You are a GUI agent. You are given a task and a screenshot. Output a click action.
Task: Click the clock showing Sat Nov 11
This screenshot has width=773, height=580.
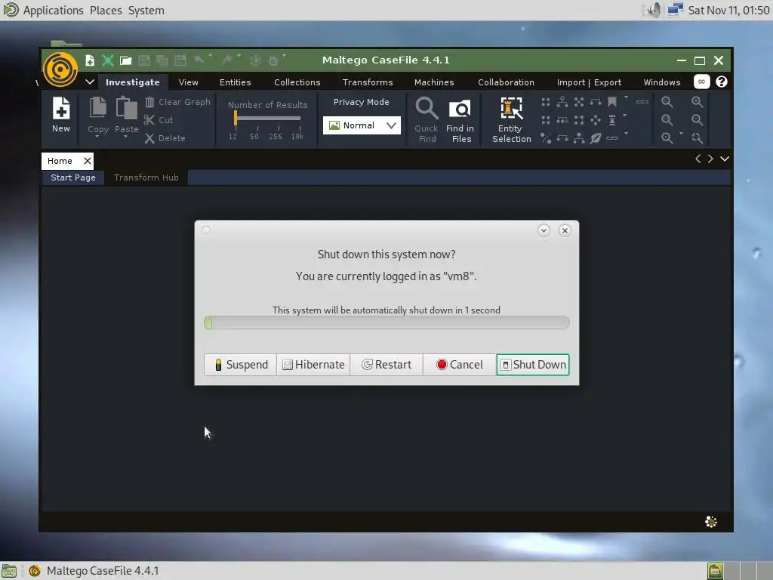[728, 11]
